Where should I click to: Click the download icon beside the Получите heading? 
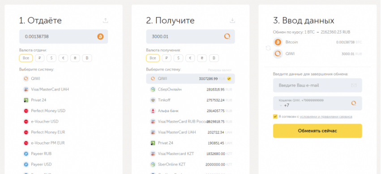coord(232,21)
